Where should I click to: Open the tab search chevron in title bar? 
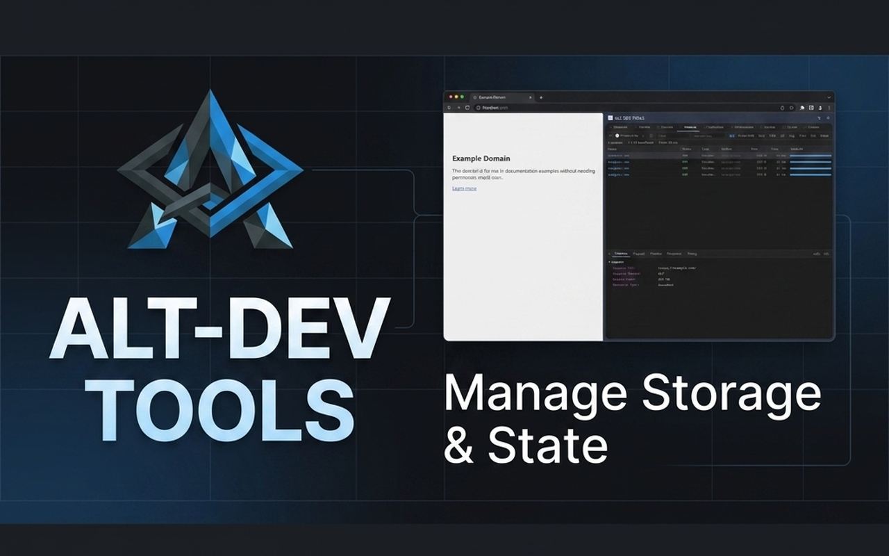tap(830, 97)
